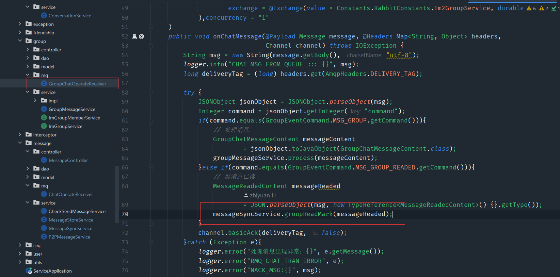Click MessageController class icon
560x277 pixels.
(x=44, y=160)
